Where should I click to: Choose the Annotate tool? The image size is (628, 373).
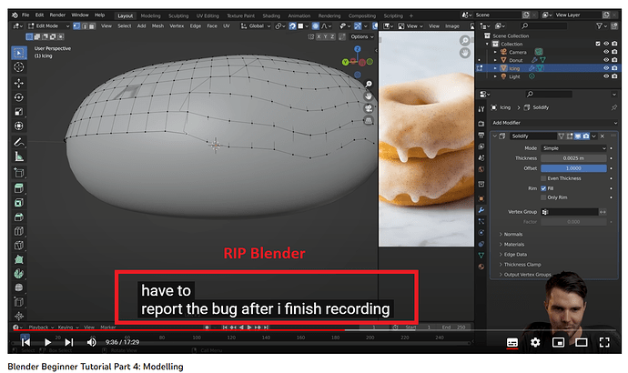coord(19,142)
